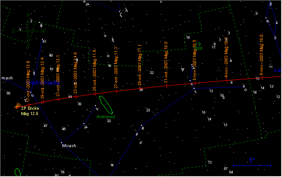Click the 5° scale bar

coord(252,165)
